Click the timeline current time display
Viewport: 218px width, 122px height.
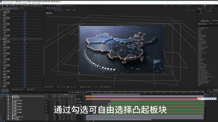point(5,92)
